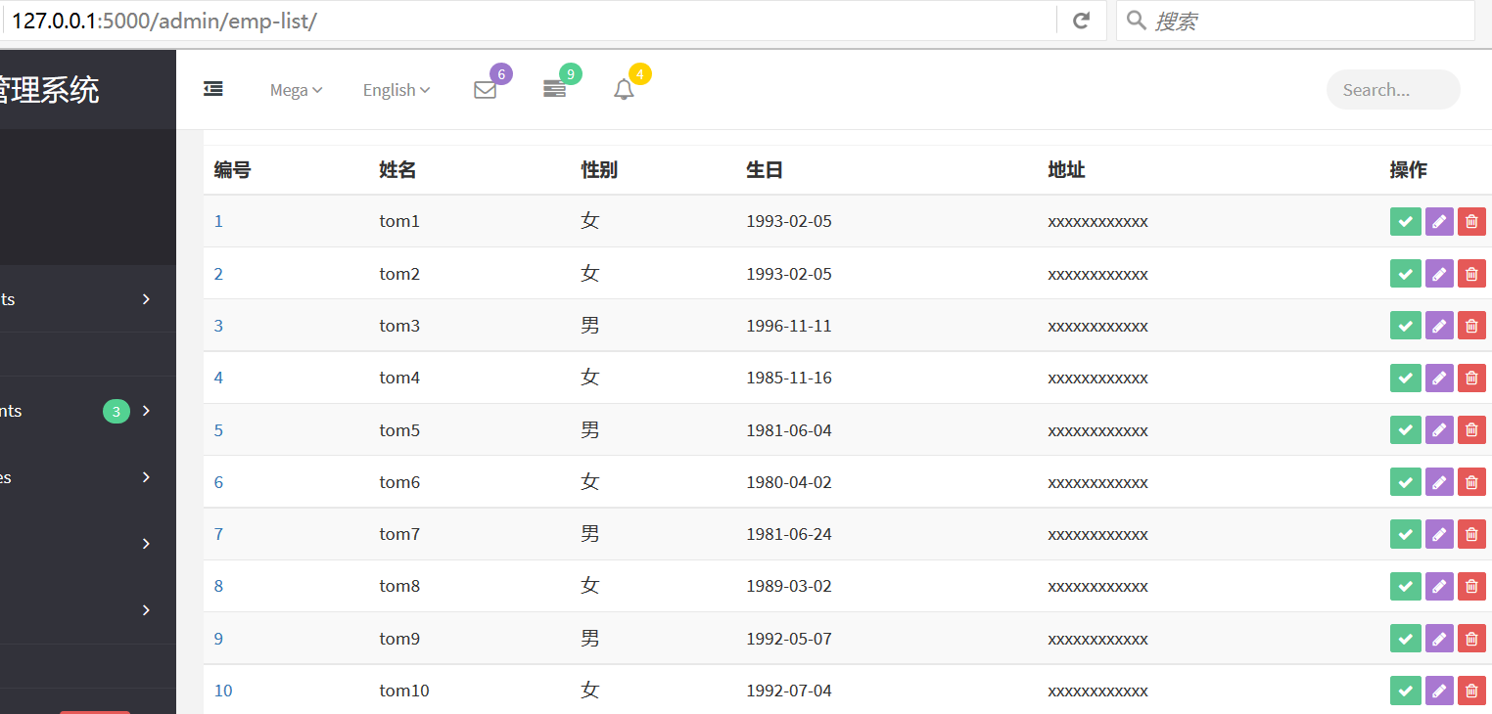Edit the tom10 record with the pencil icon

pos(1439,691)
